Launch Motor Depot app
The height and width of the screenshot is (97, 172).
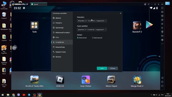tap(111, 81)
